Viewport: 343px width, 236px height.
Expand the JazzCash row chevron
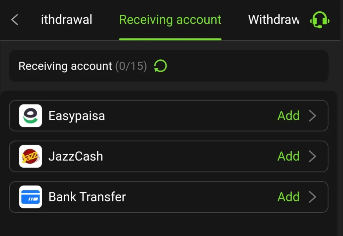313,156
